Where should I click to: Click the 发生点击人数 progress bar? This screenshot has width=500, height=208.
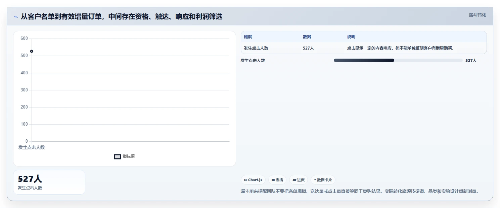[398, 60]
